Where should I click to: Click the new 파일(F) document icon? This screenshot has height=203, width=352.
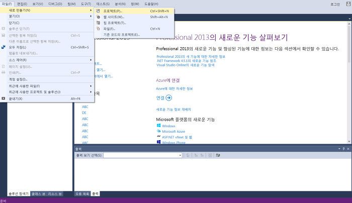pyautogui.click(x=98, y=29)
